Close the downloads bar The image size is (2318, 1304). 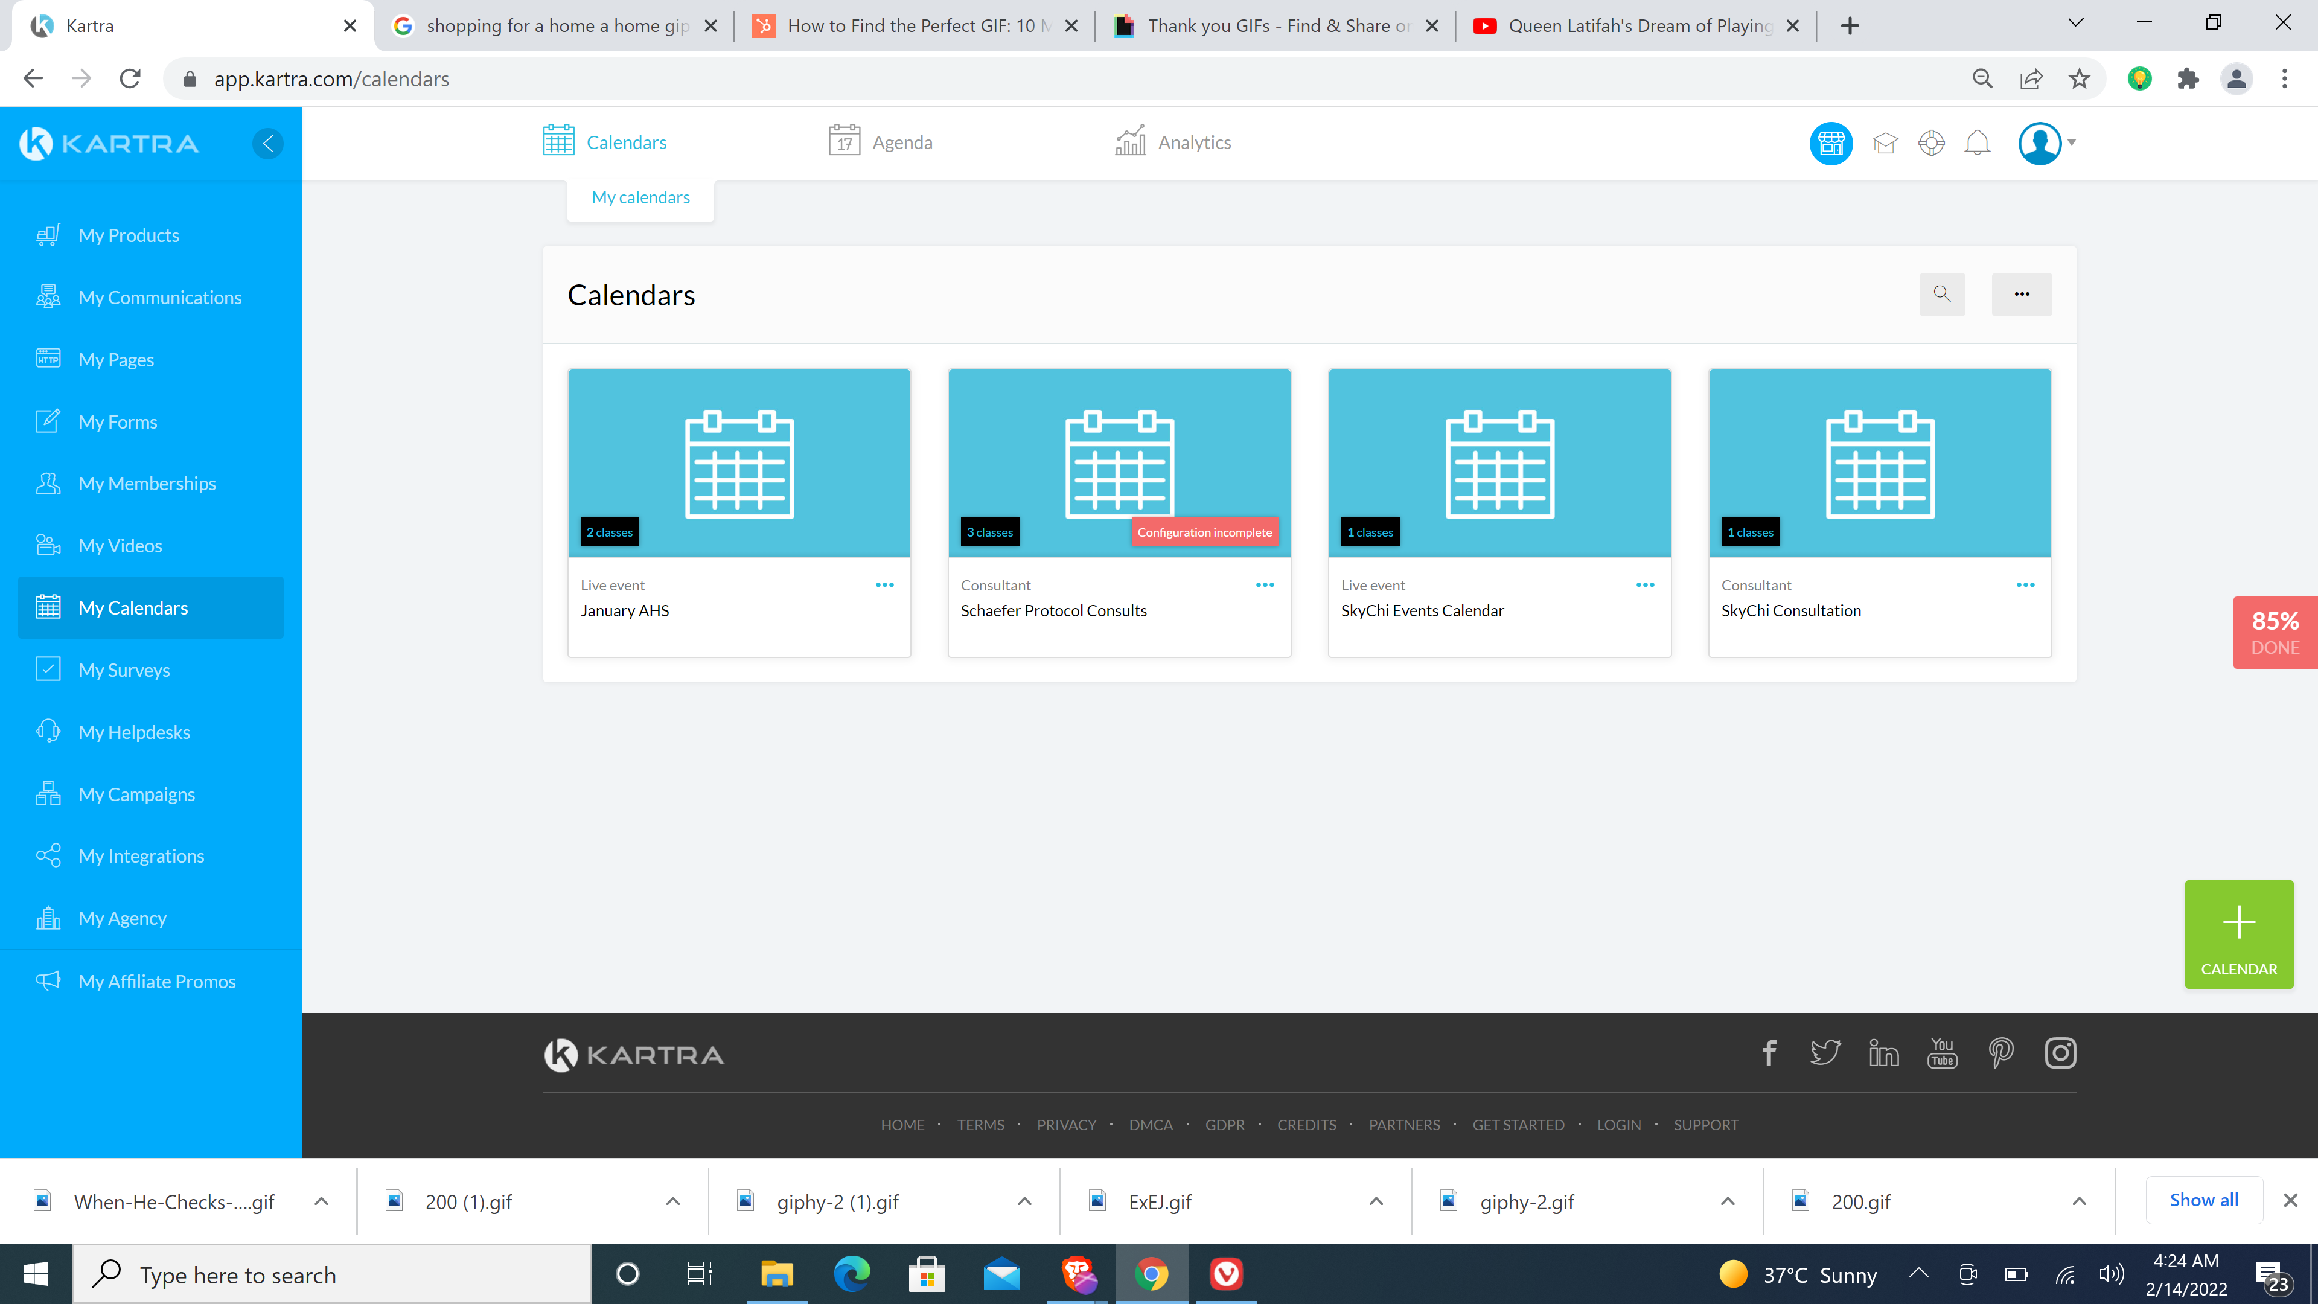[2290, 1201]
